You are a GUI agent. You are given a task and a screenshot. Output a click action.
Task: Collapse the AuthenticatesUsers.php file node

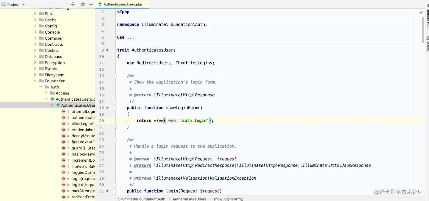[46, 99]
